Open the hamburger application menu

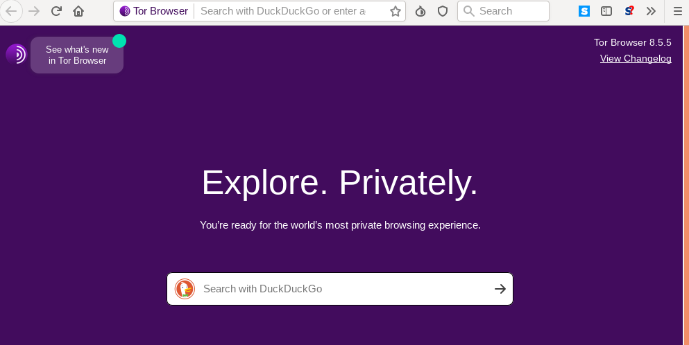(x=678, y=11)
